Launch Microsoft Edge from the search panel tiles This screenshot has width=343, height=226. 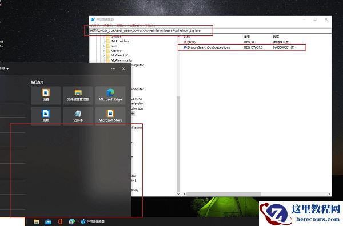pos(110,95)
